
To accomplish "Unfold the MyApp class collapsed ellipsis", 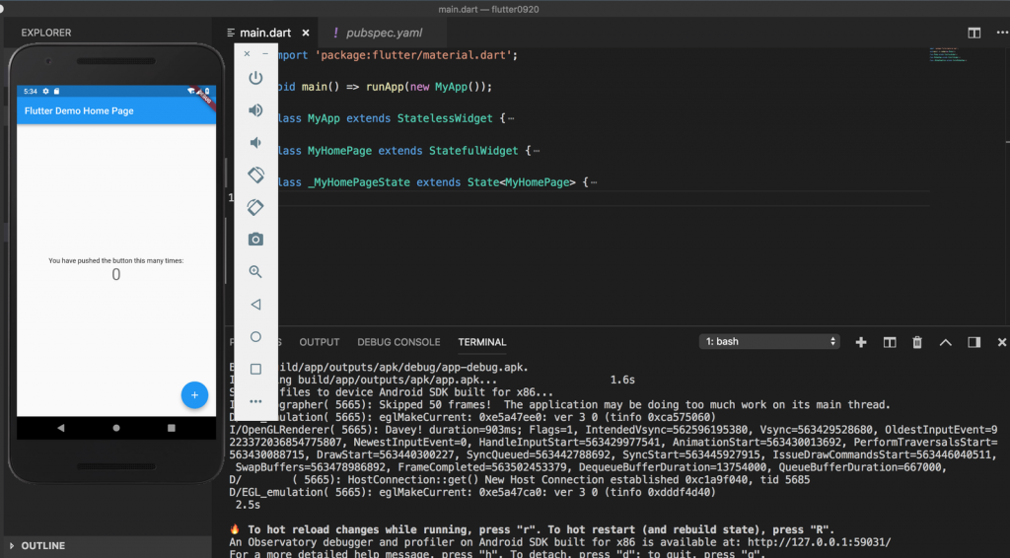I will coord(511,118).
